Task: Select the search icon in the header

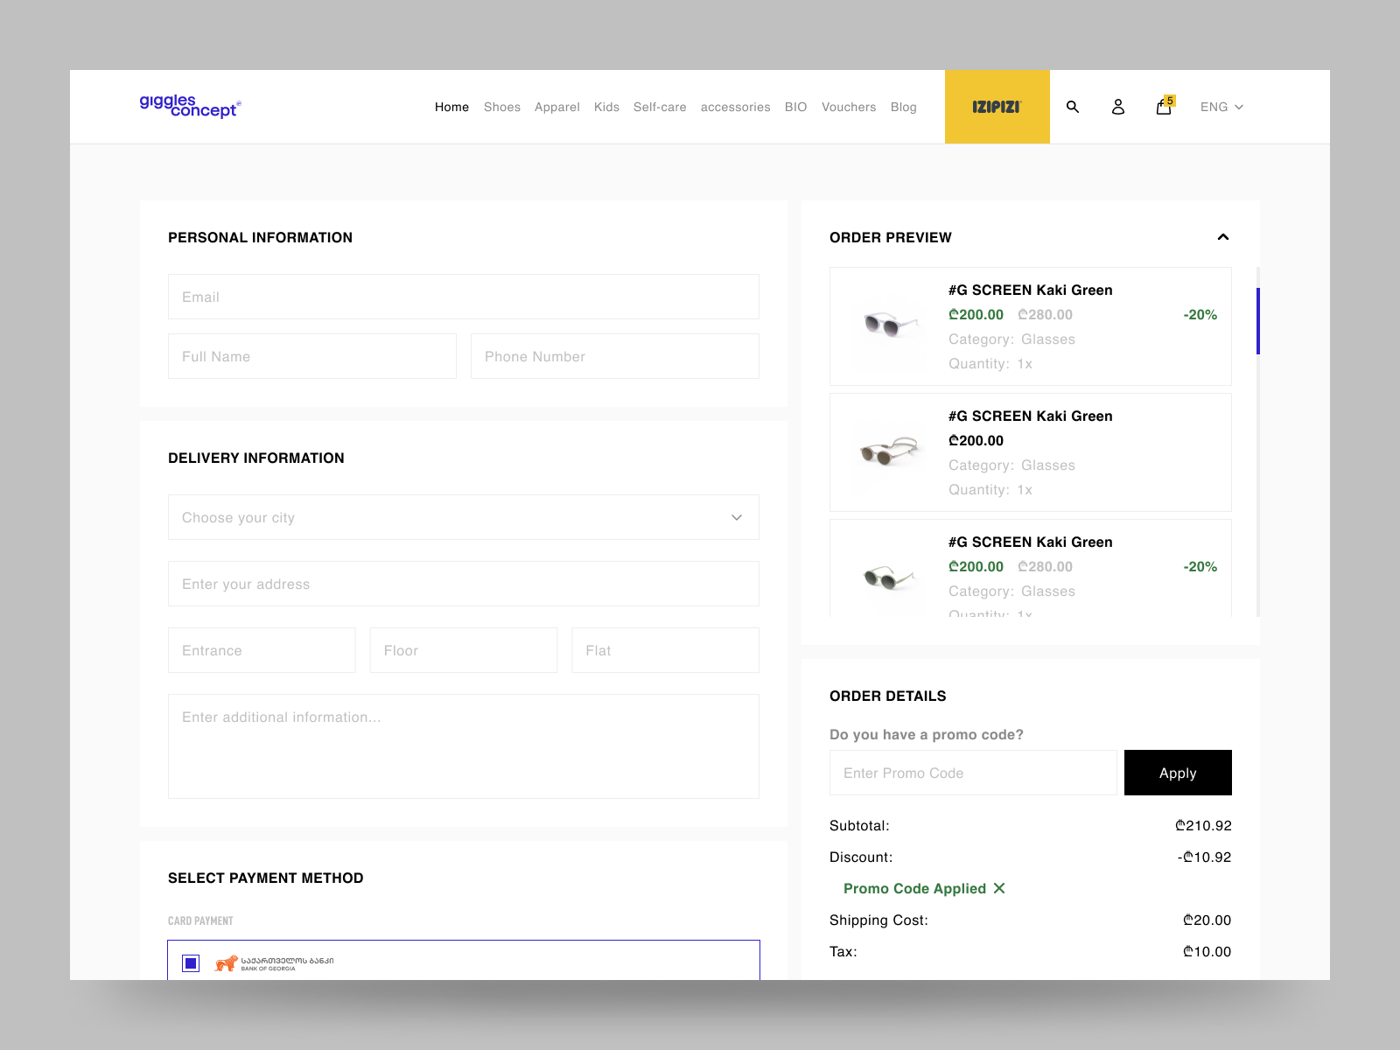Action: [1072, 107]
